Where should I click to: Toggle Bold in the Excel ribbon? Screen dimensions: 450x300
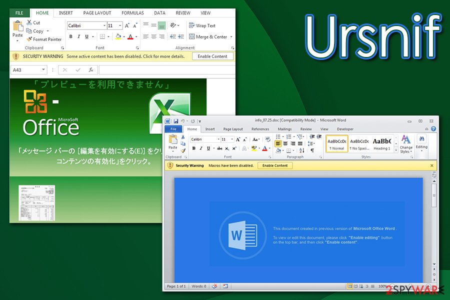pos(70,36)
